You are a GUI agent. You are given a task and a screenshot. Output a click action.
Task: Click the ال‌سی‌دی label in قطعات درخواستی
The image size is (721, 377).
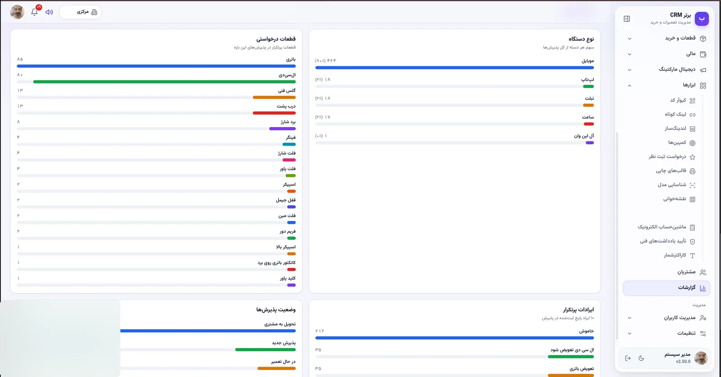[x=287, y=75]
